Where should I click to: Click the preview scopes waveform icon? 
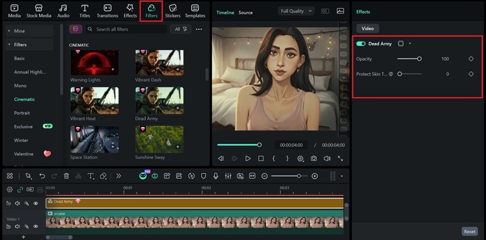click(x=340, y=11)
